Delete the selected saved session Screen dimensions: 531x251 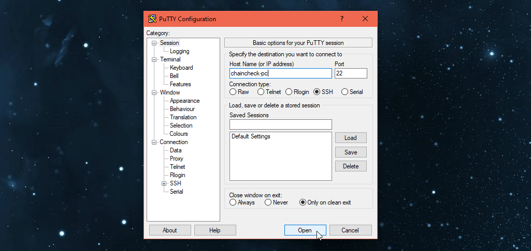pos(351,166)
